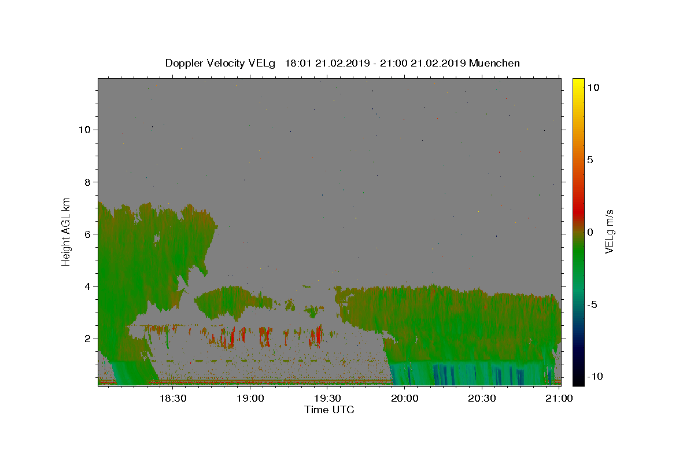The height and width of the screenshot is (463, 694).
Task: Click the '20:30' time tick label
Action: click(x=482, y=399)
